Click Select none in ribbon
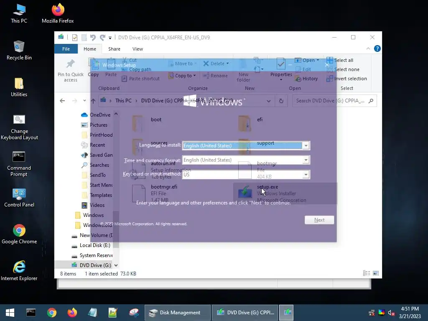 click(343, 69)
